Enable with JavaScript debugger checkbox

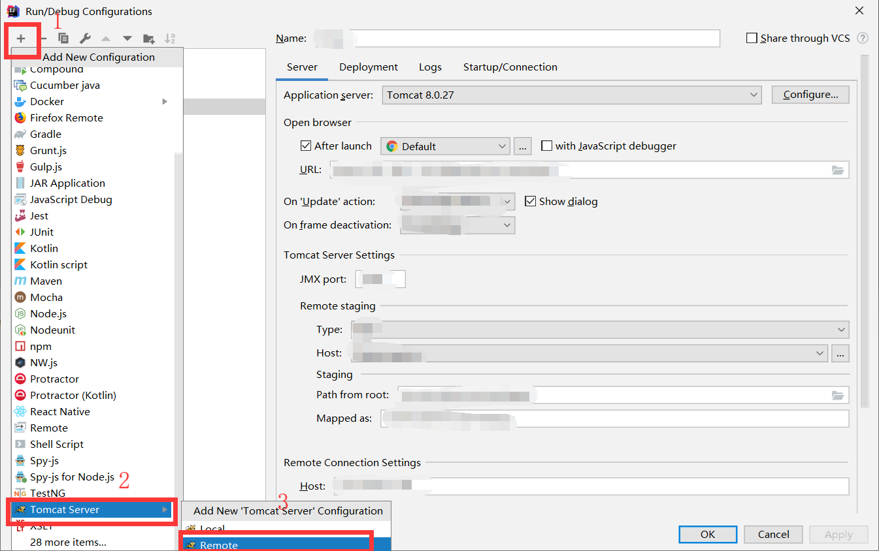pos(547,146)
